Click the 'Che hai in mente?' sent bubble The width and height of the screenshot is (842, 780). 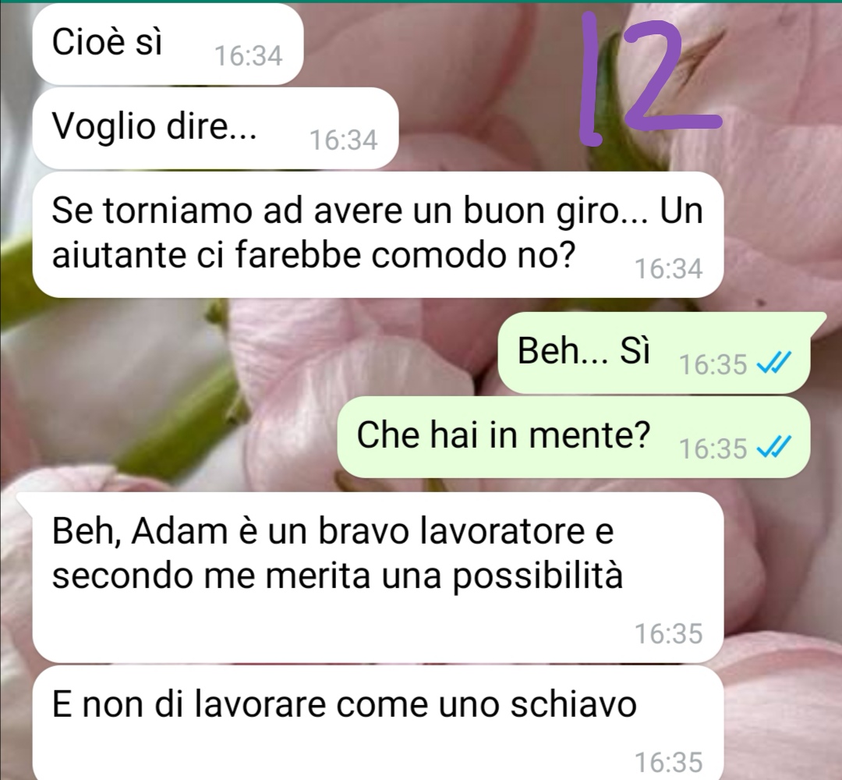click(574, 437)
